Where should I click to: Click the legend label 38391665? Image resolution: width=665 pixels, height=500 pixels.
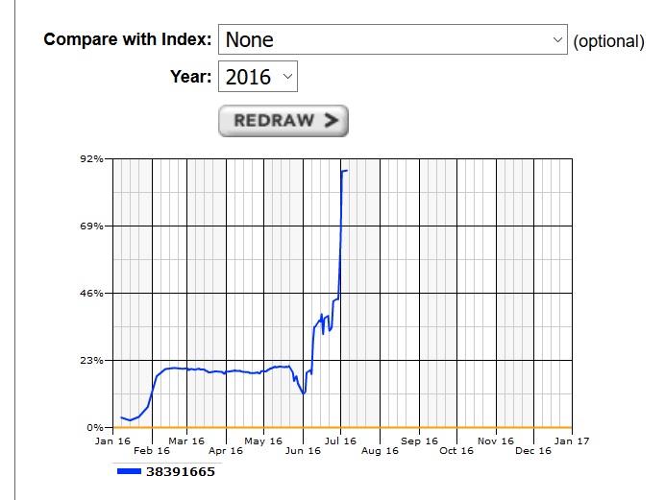[x=181, y=471]
